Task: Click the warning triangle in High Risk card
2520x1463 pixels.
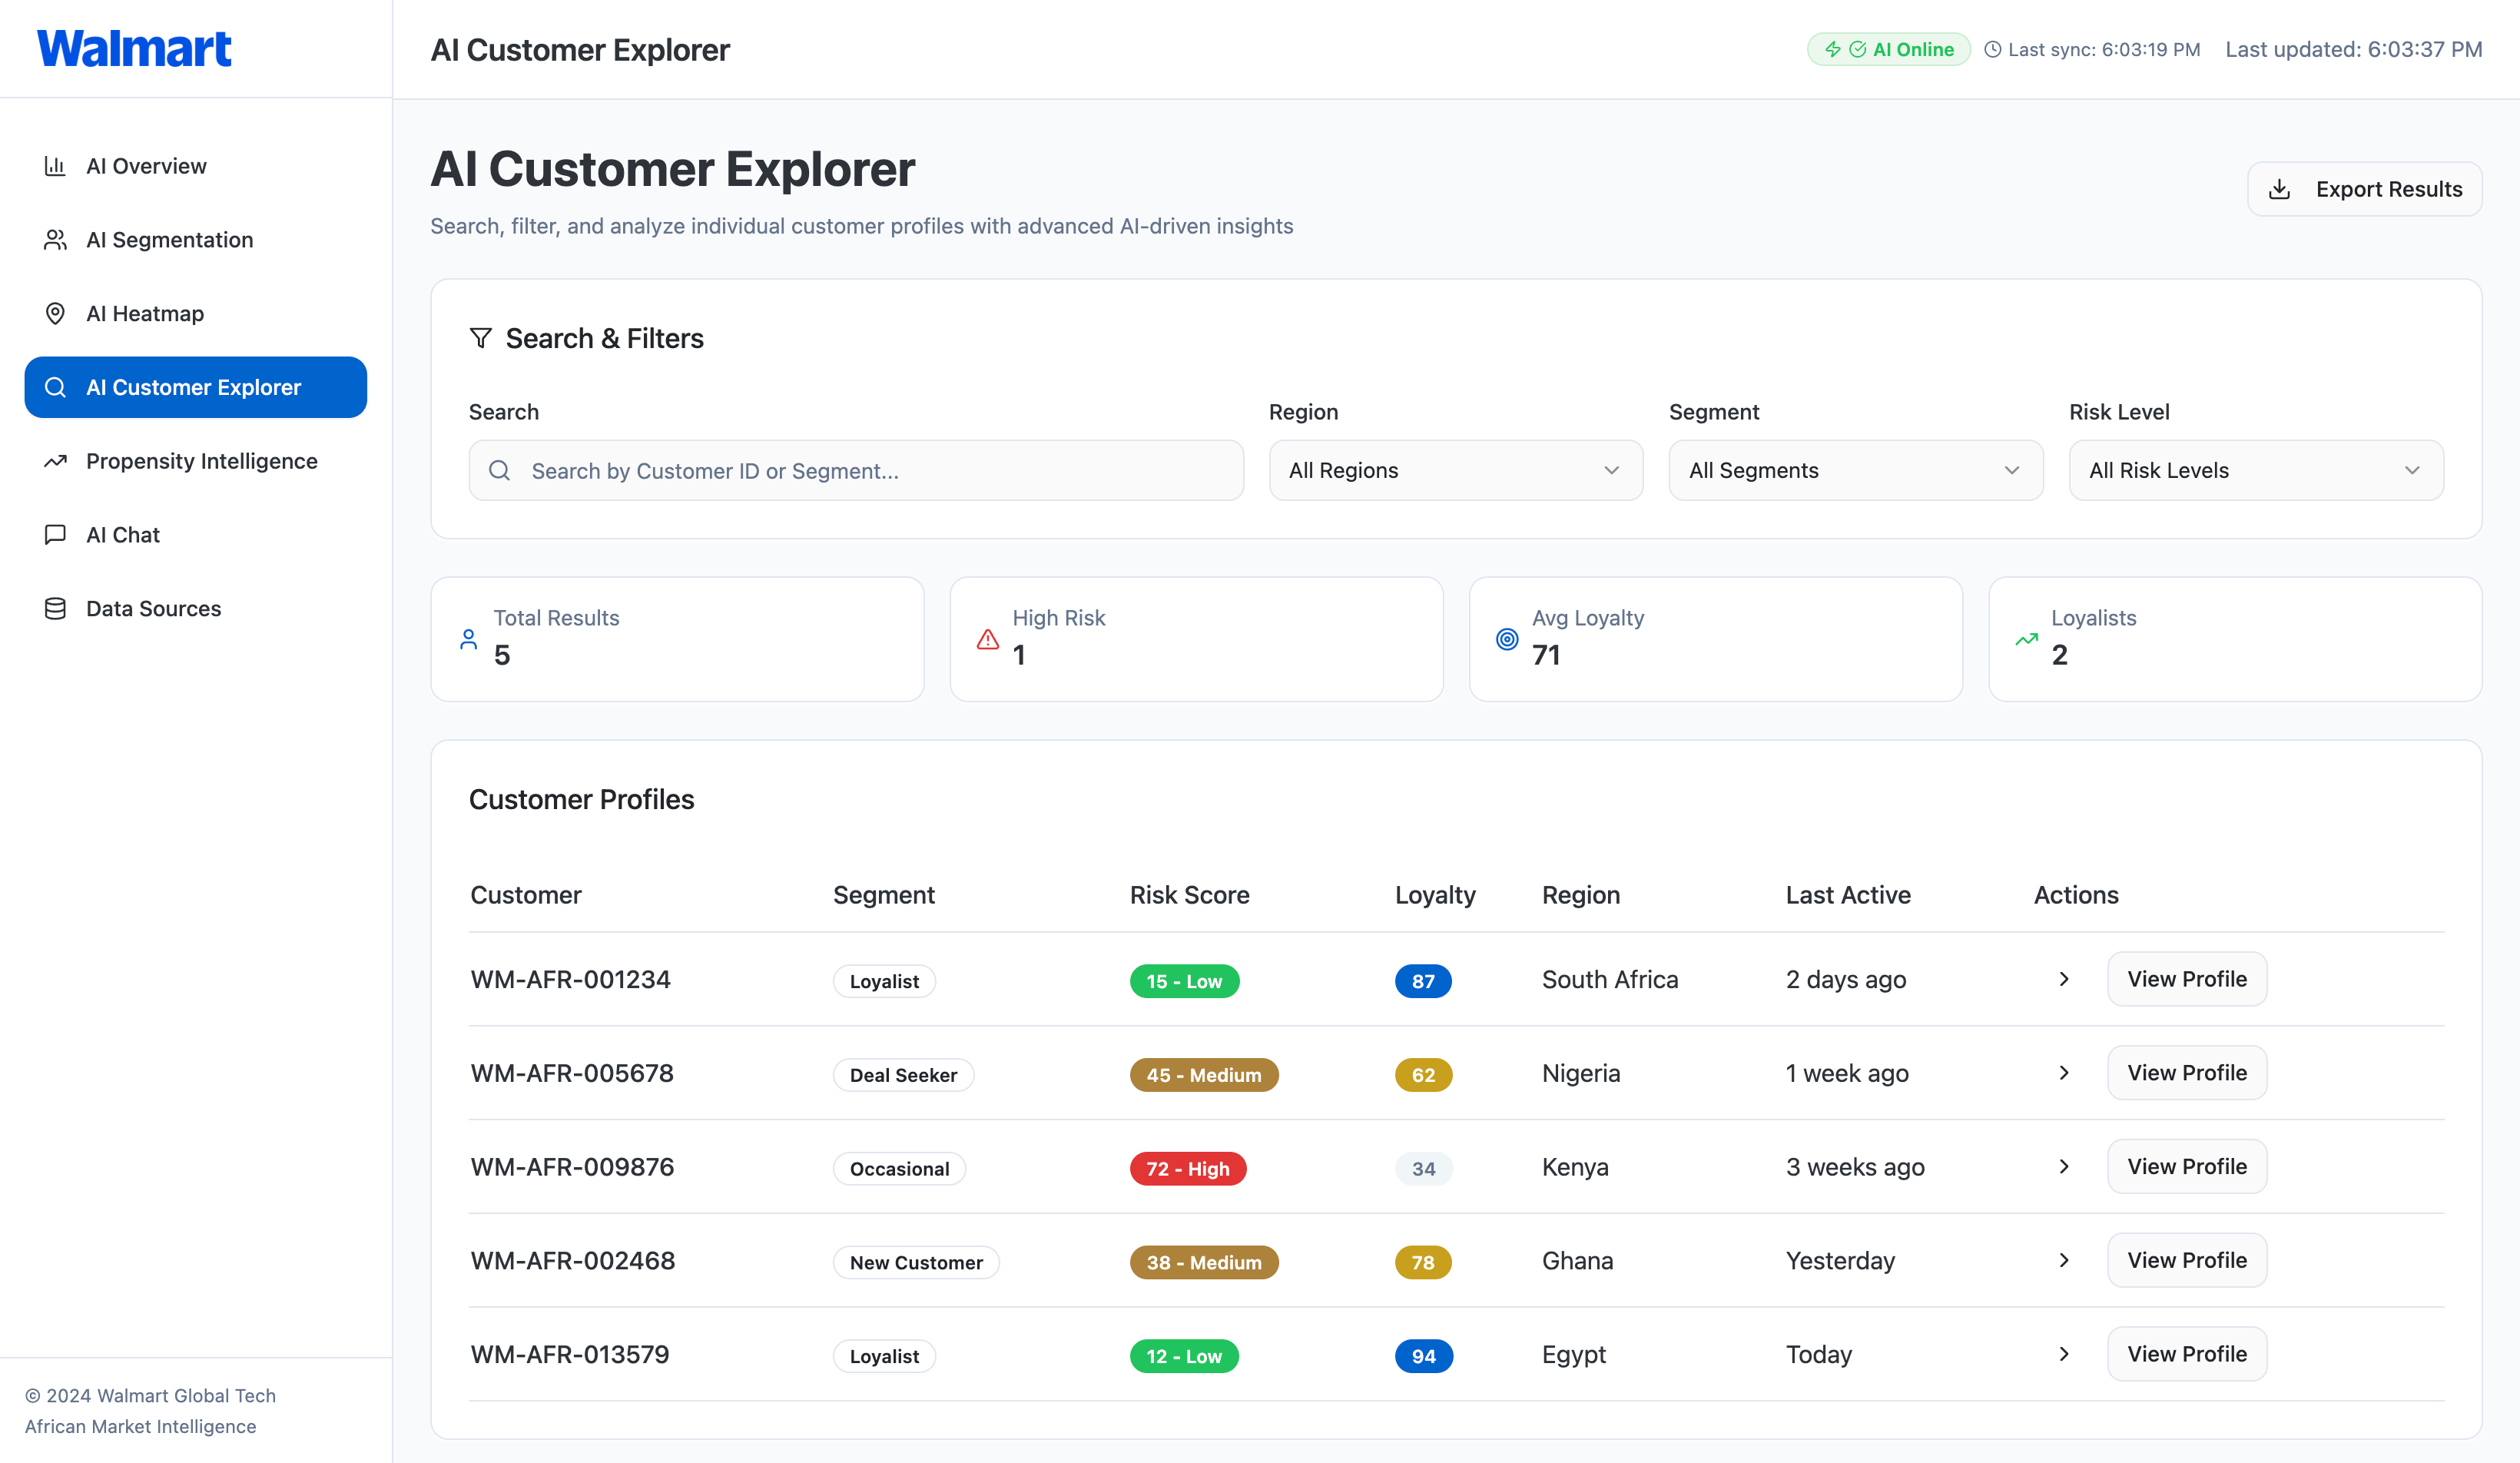Action: [x=987, y=639]
